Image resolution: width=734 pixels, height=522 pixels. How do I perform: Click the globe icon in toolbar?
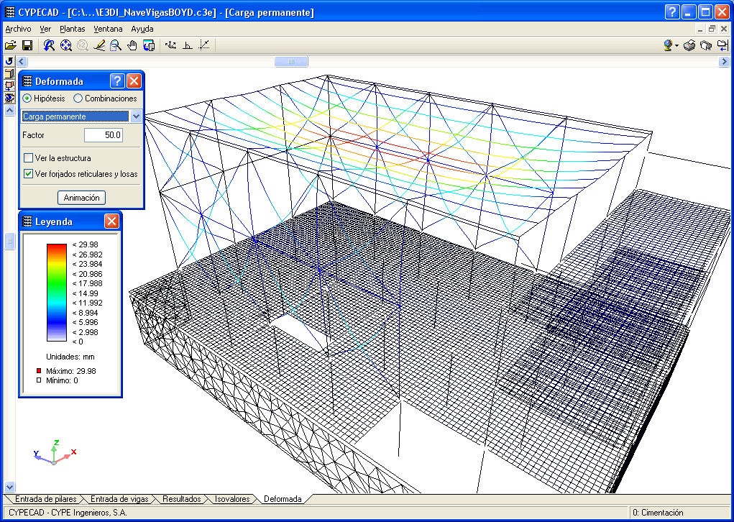pos(669,45)
